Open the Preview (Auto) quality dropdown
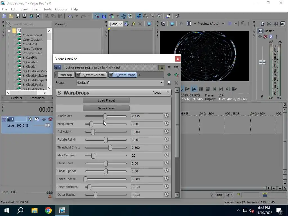The width and height of the screenshot is (288, 216). (x=223, y=24)
